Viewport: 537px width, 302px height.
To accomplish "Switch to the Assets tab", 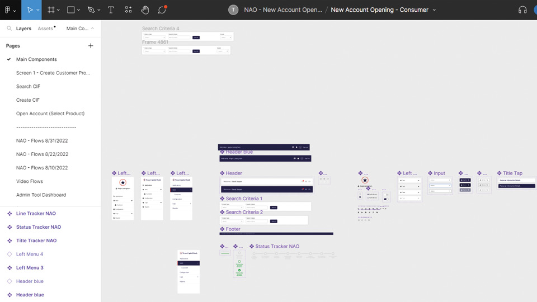I will [45, 29].
